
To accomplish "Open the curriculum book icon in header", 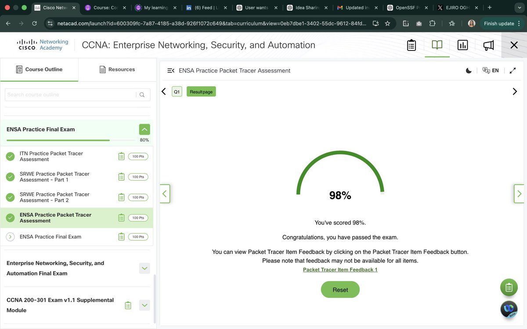I will pos(437,45).
